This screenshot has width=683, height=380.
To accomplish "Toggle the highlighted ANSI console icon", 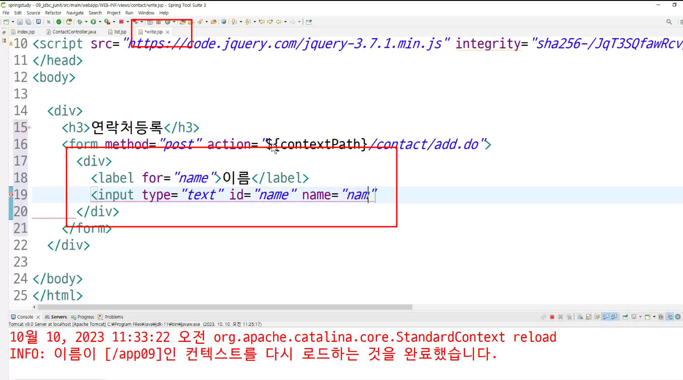I will click(670, 317).
